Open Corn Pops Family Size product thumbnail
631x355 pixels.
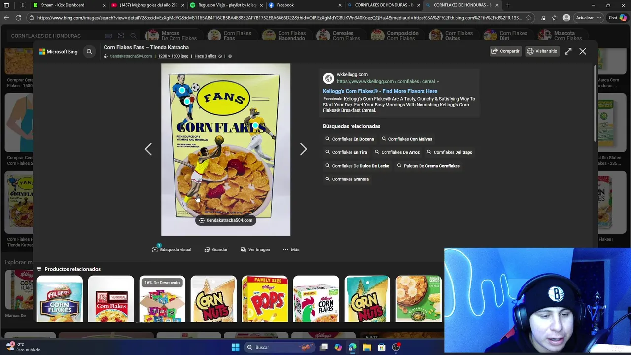[265, 299]
